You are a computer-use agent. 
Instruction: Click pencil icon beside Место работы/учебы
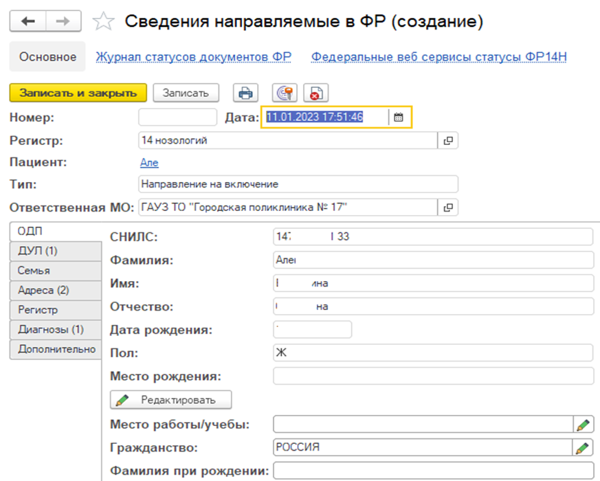[x=583, y=424]
